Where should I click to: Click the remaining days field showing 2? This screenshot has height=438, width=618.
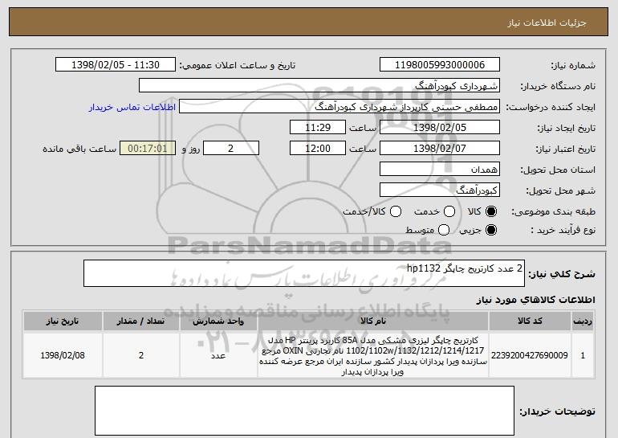pyautogui.click(x=231, y=149)
